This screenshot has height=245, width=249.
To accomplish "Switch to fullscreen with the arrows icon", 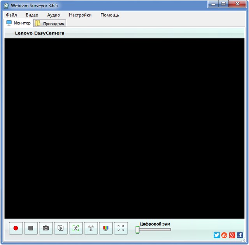I will 121,228.
